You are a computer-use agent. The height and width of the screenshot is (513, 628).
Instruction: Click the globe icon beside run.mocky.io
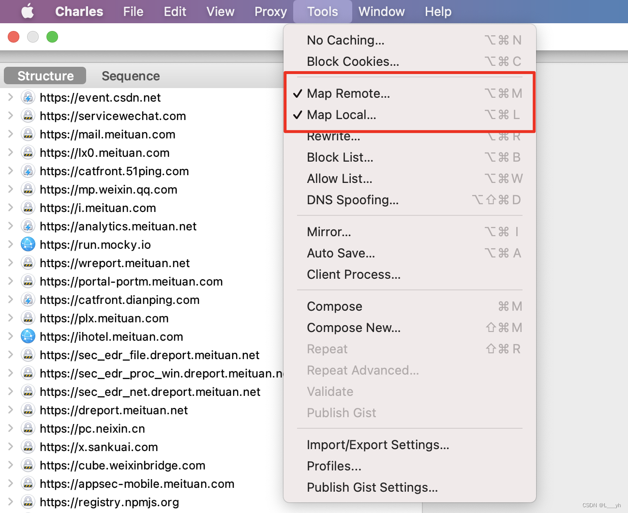coord(28,244)
